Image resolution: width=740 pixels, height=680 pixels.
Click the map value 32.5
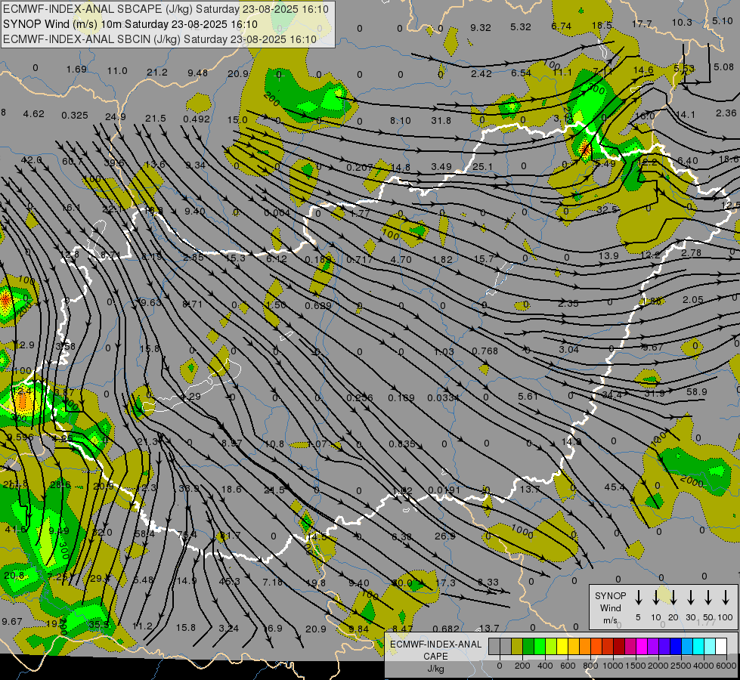pyautogui.click(x=607, y=209)
